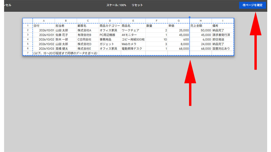Click the 備考 header cell

223,26
